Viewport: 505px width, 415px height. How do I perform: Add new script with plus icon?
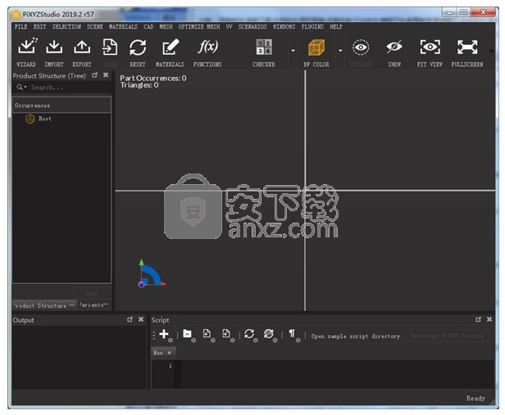pyautogui.click(x=164, y=334)
